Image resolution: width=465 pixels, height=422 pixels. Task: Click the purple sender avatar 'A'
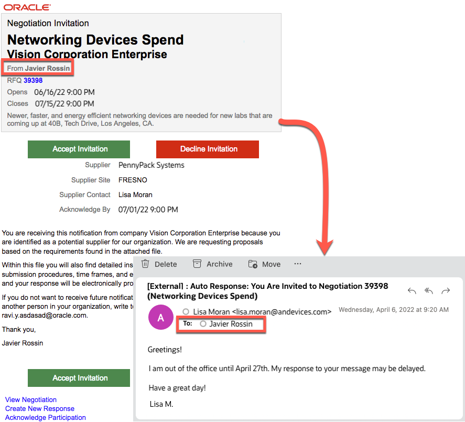tap(161, 317)
